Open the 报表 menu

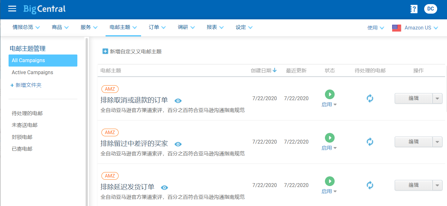coord(215,27)
